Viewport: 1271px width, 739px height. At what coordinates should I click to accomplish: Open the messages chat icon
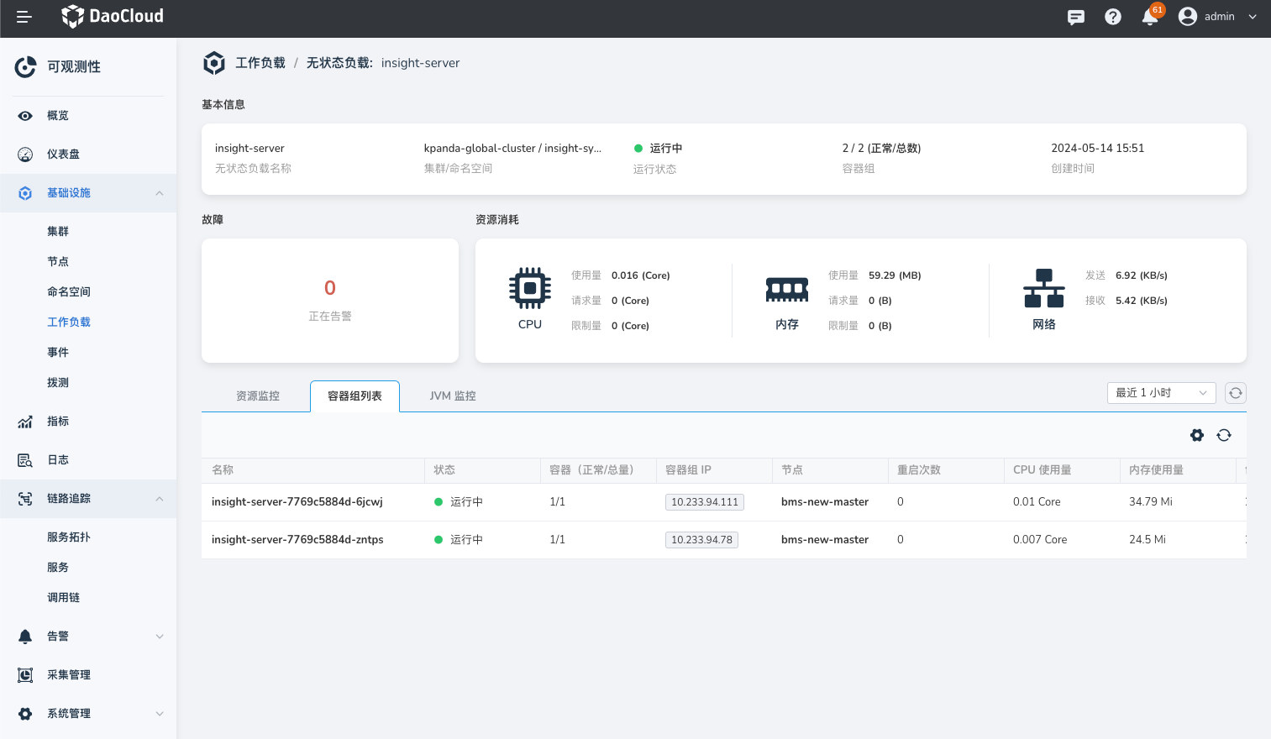(1075, 17)
